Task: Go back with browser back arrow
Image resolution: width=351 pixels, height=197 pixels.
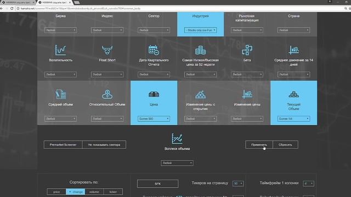Action: coord(2,9)
